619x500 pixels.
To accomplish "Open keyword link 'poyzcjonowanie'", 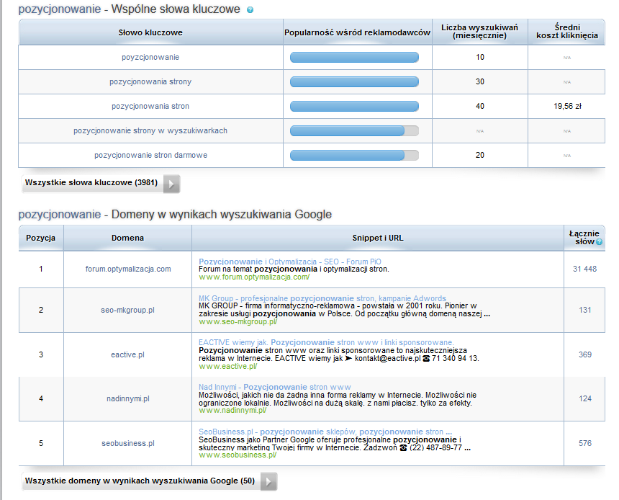I will pyautogui.click(x=150, y=57).
